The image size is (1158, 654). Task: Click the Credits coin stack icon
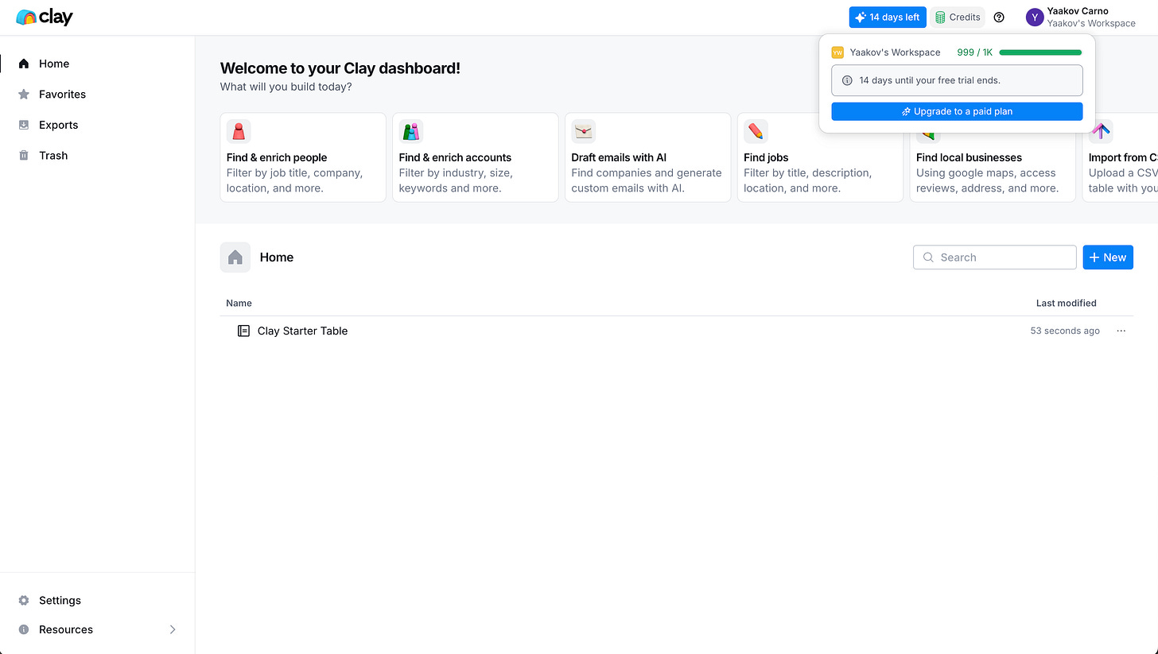(x=940, y=17)
